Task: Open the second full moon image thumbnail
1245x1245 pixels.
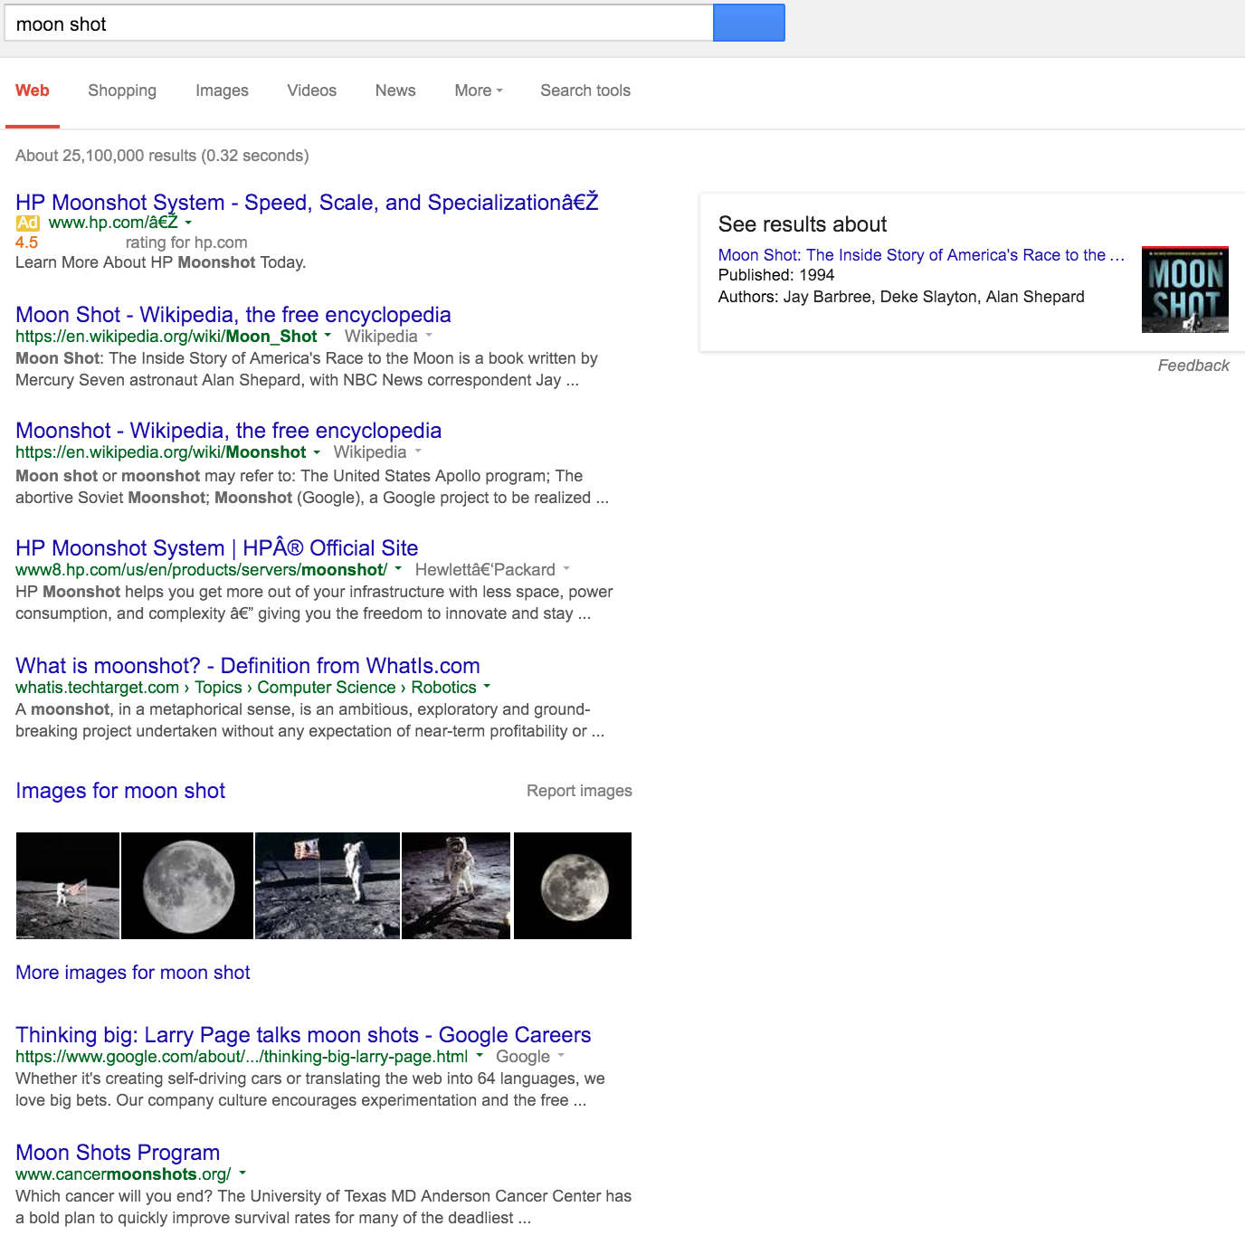Action: (x=572, y=885)
